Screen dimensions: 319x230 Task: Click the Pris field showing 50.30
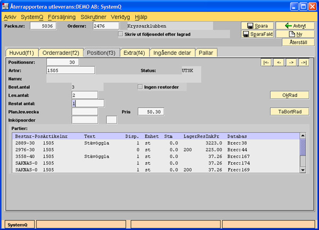coord(151,112)
